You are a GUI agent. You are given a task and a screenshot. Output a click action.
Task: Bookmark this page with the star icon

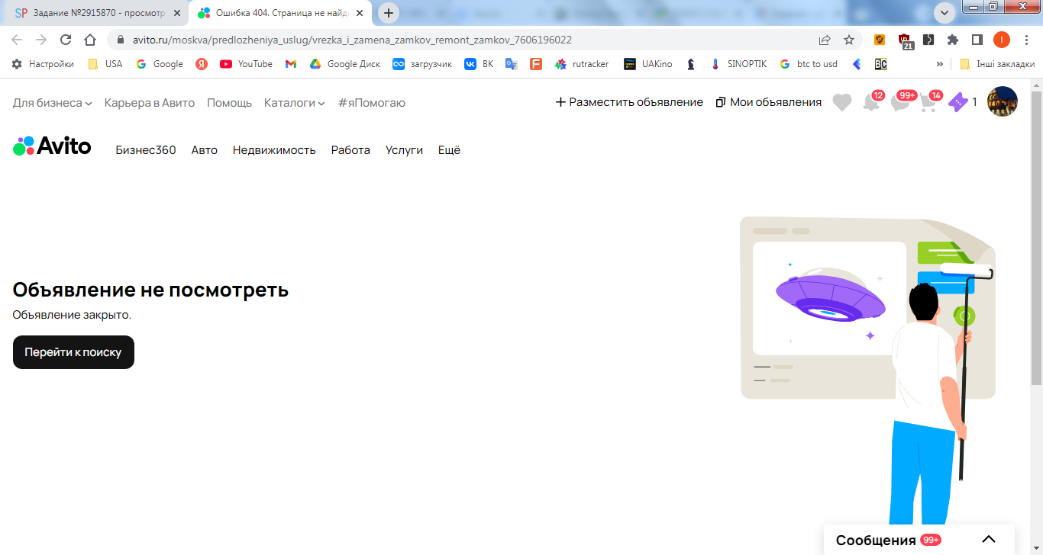pos(849,40)
